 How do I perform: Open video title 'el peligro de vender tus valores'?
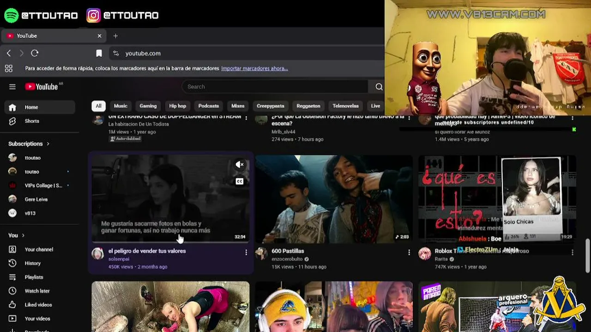pyautogui.click(x=147, y=251)
